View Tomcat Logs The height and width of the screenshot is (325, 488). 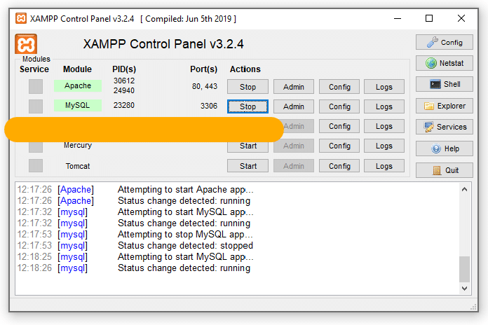coord(384,166)
